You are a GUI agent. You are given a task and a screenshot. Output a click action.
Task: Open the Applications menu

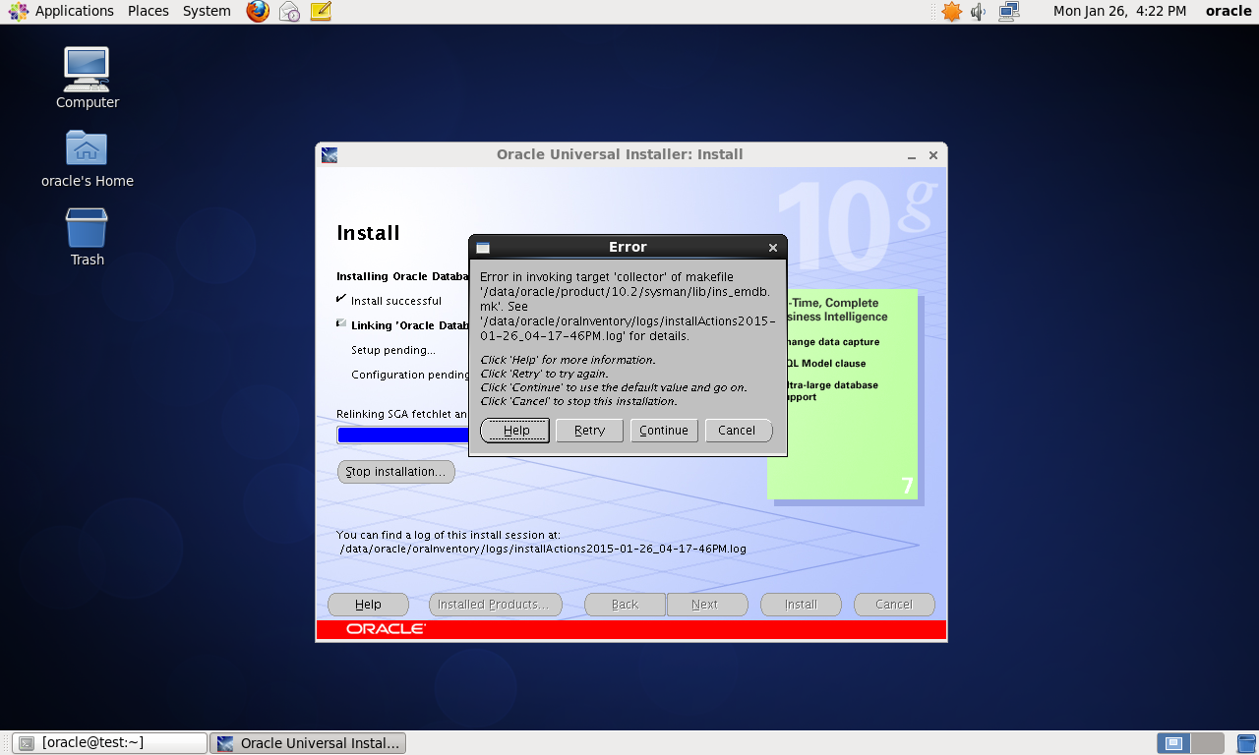click(x=74, y=11)
